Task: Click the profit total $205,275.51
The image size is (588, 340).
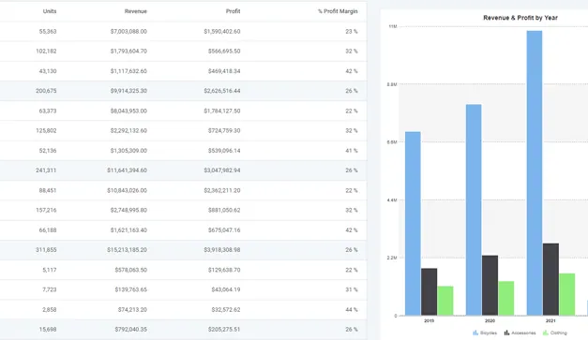Action: (x=224, y=329)
